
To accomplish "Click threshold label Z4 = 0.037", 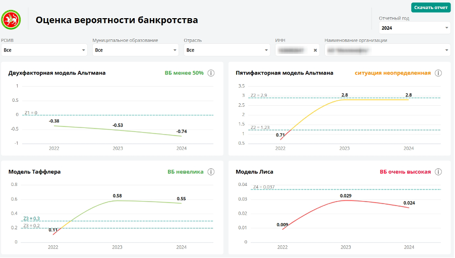I will (x=264, y=187).
